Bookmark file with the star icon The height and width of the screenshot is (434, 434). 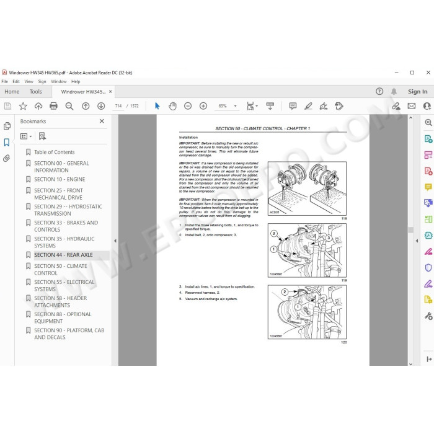tap(23, 106)
